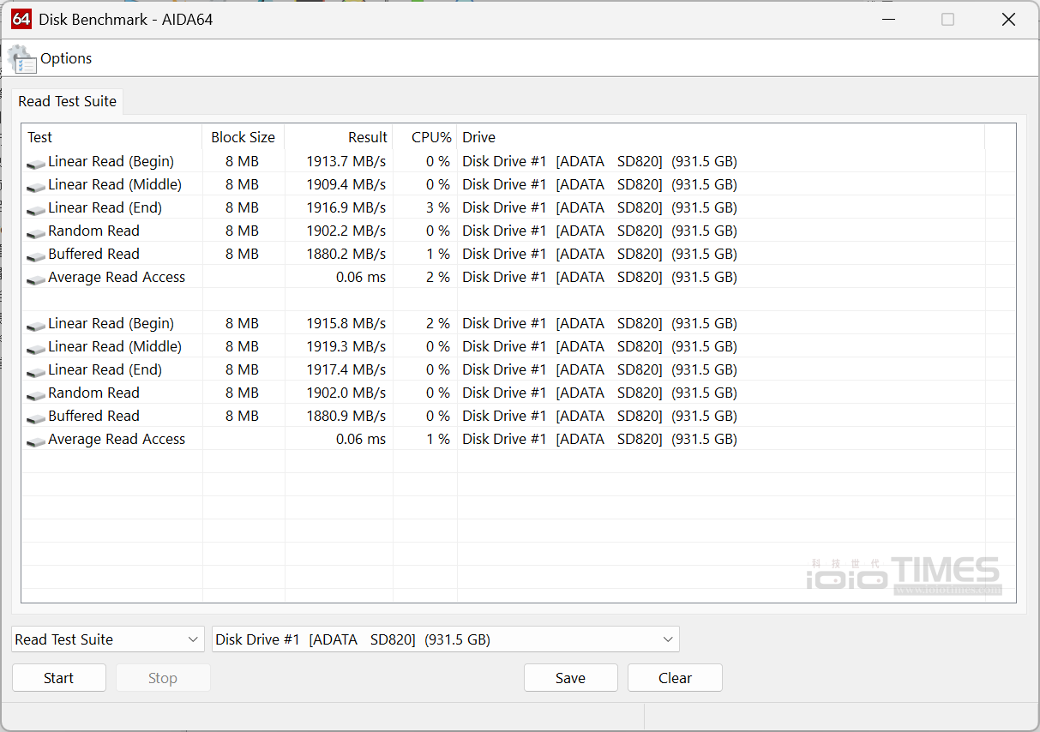Select the Random Read result of 1902.2 MB/s
Viewport: 1040px width, 732px height.
click(x=346, y=231)
